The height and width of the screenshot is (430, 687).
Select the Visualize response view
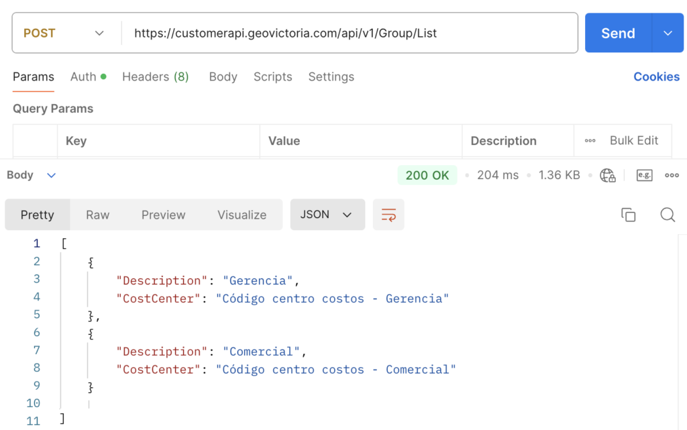click(x=242, y=215)
